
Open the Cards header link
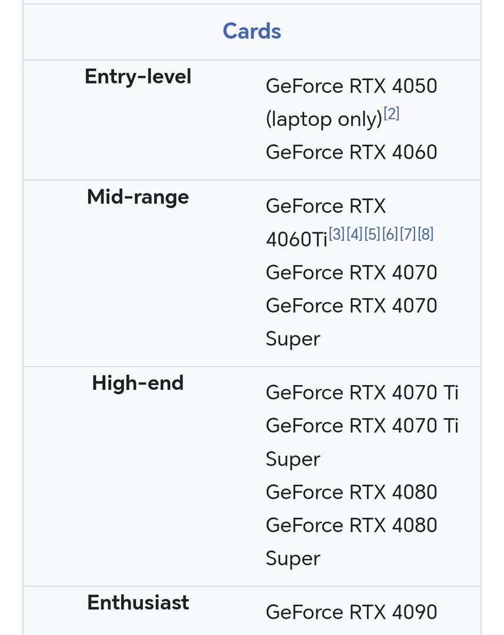[x=252, y=31]
